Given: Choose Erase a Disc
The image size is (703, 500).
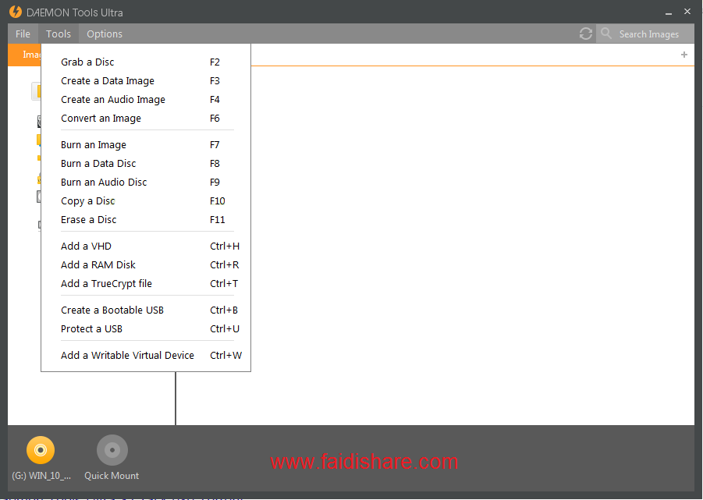Looking at the screenshot, I should (87, 219).
